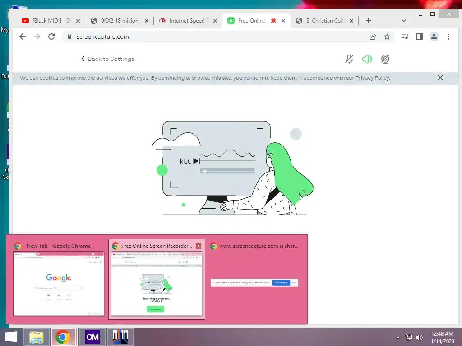Close the 9KX2 18 million tab

(x=147, y=21)
